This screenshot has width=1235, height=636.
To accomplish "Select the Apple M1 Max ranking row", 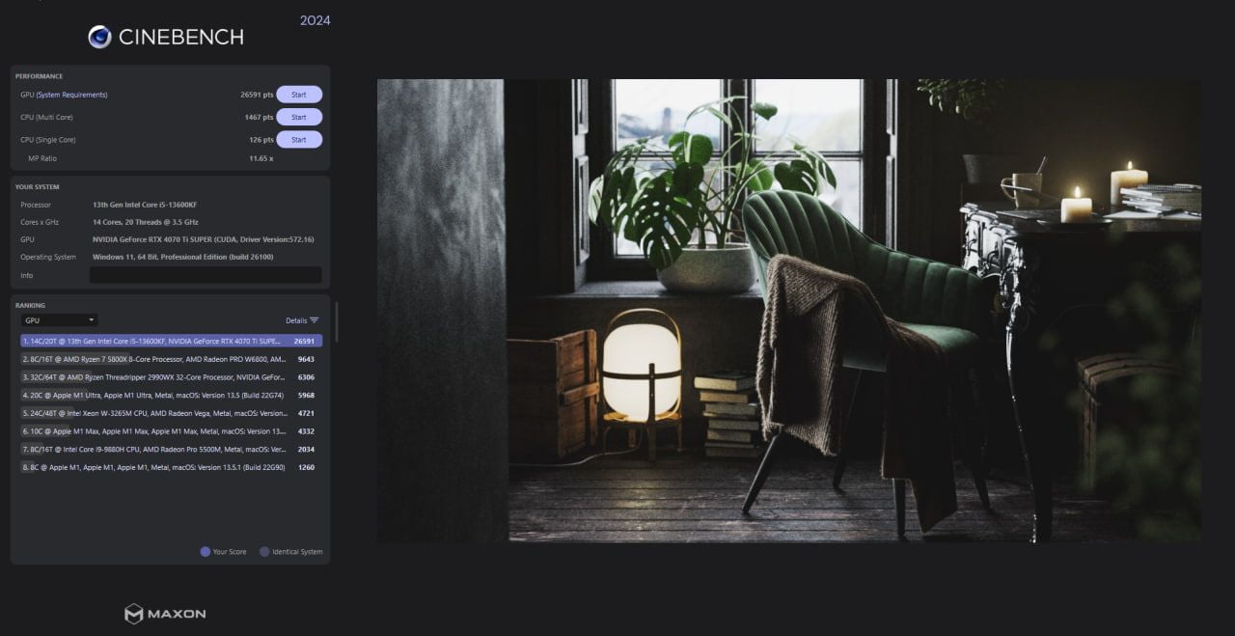I will click(172, 431).
